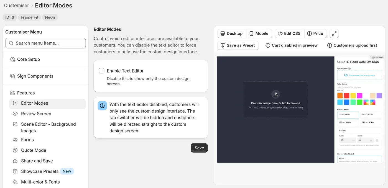Click the Toggle Breakdown button
The height and width of the screenshot is (188, 388).
point(377,58)
